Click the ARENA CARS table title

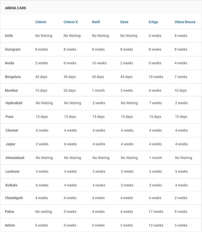click(x=15, y=8)
